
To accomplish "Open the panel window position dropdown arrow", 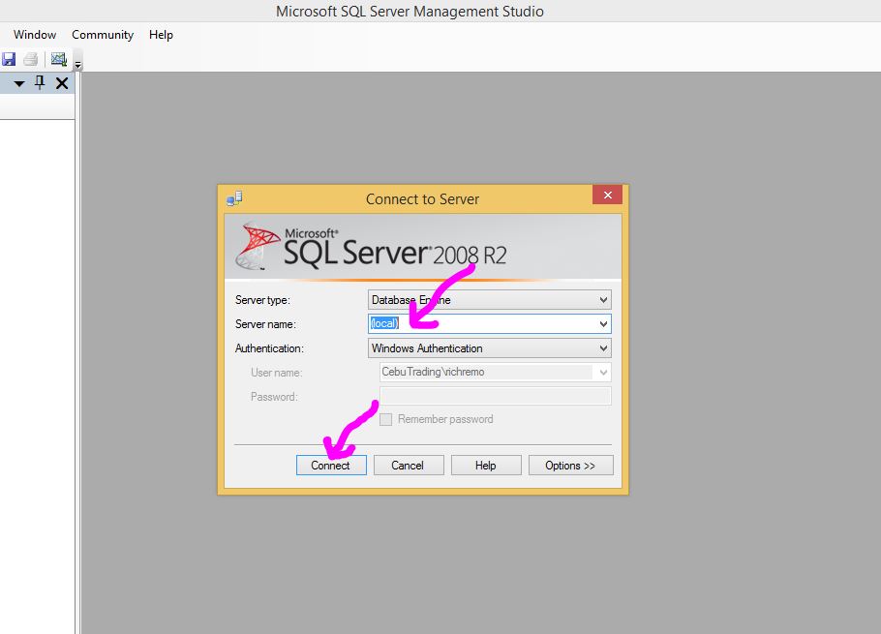I will (18, 84).
